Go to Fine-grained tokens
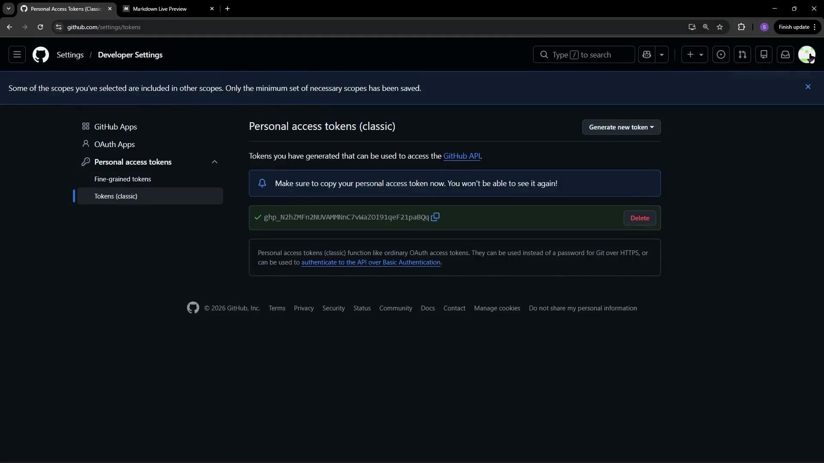This screenshot has height=463, width=824. pos(123,179)
